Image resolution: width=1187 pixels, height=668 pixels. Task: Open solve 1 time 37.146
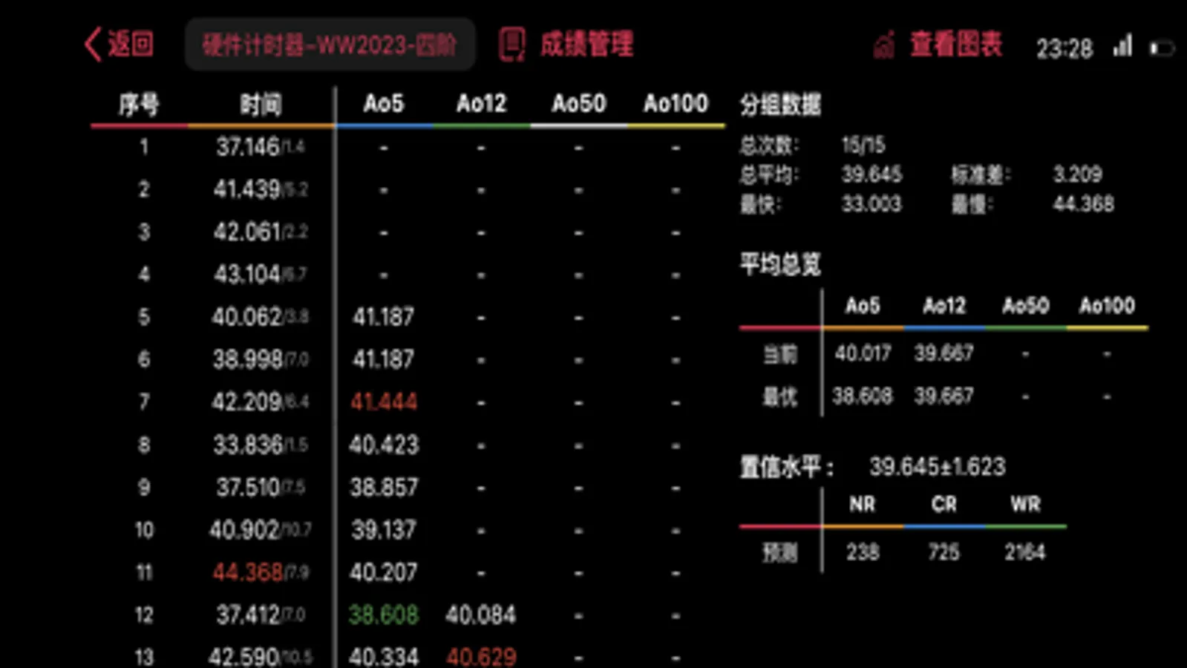(x=248, y=147)
